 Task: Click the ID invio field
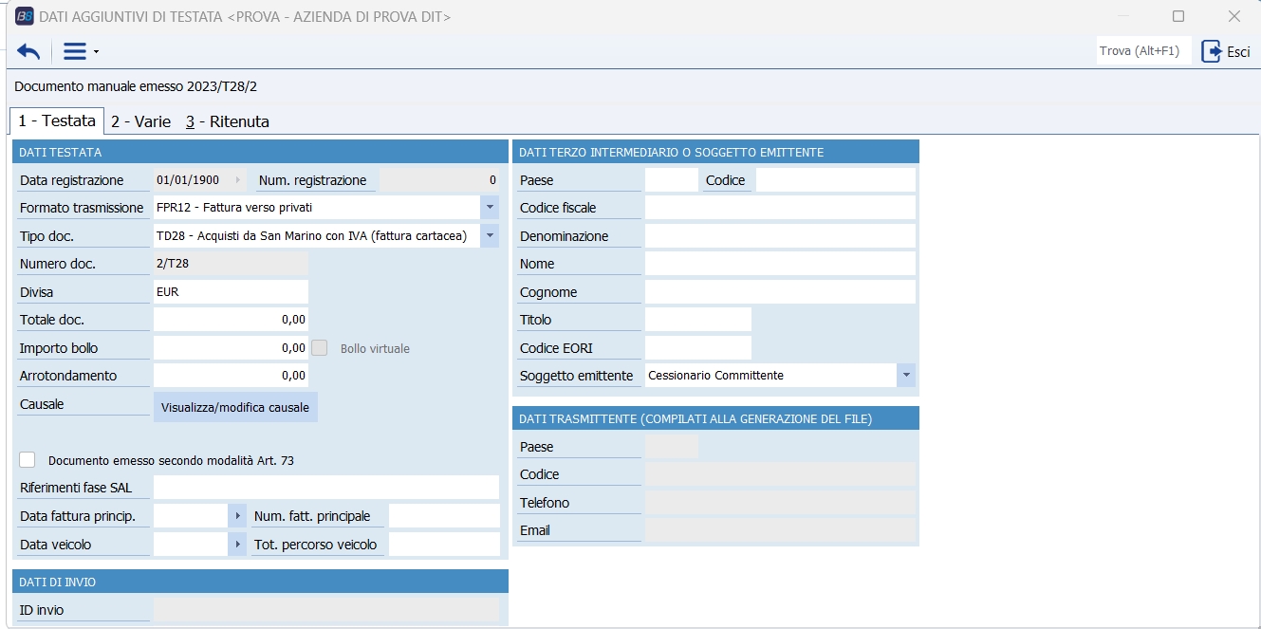[326, 610]
